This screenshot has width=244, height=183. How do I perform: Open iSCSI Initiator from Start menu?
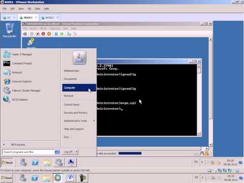coord(16,100)
